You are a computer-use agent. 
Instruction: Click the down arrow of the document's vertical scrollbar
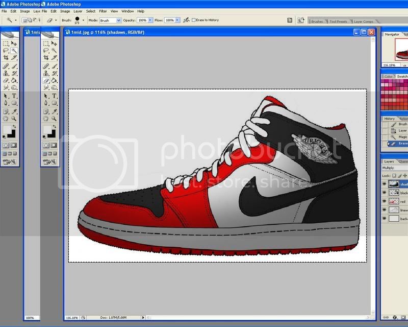coord(373,312)
